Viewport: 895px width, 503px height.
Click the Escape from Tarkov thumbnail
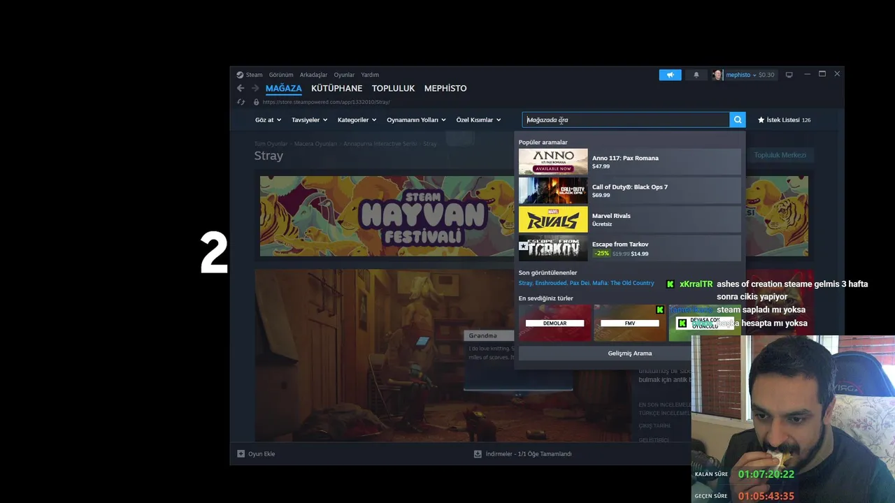[553, 248]
